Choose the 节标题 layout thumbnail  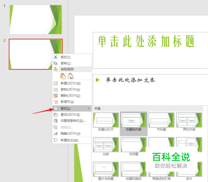(x=161, y=120)
